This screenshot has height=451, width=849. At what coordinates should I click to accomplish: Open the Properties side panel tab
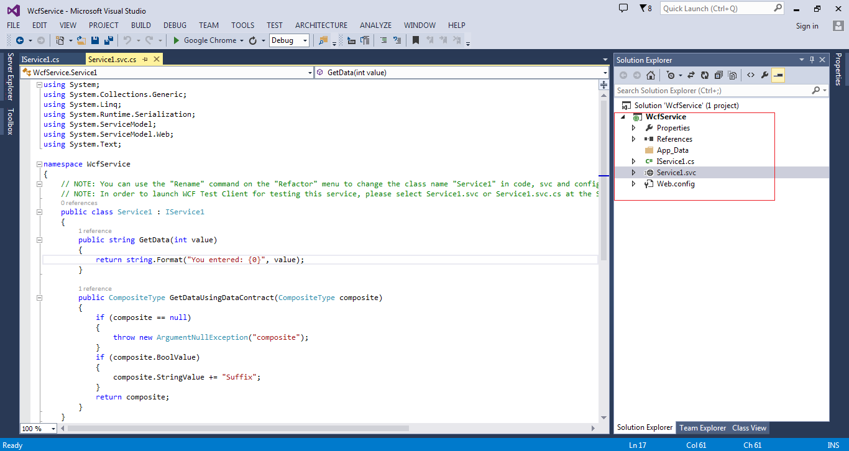838,69
